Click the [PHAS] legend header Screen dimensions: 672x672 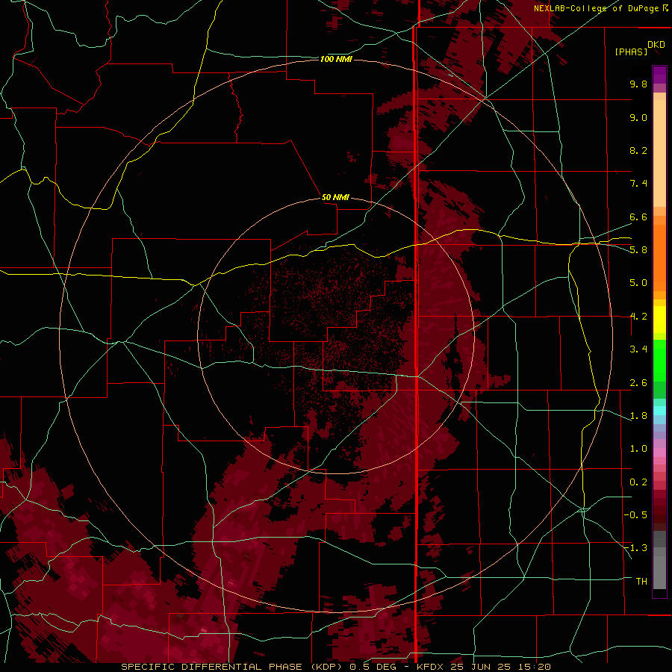(x=631, y=52)
